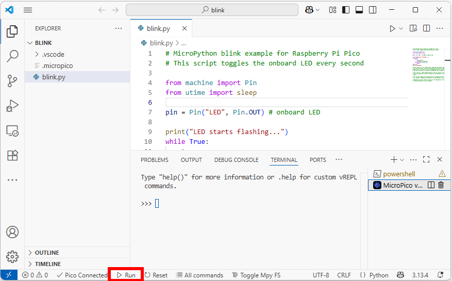This screenshot has width=452, height=281.
Task: Click Pico Connected status item
Action: [82, 275]
